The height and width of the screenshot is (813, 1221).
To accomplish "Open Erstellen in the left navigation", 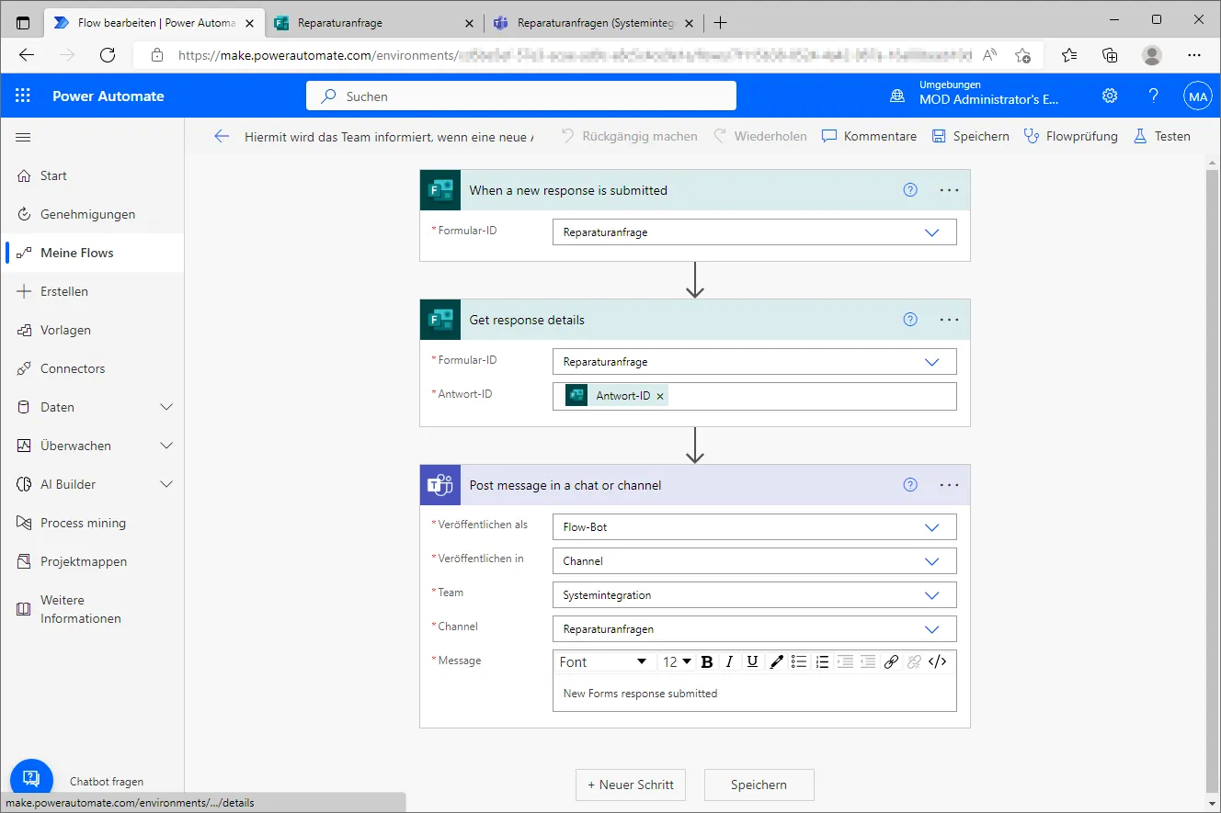I will pos(92,291).
